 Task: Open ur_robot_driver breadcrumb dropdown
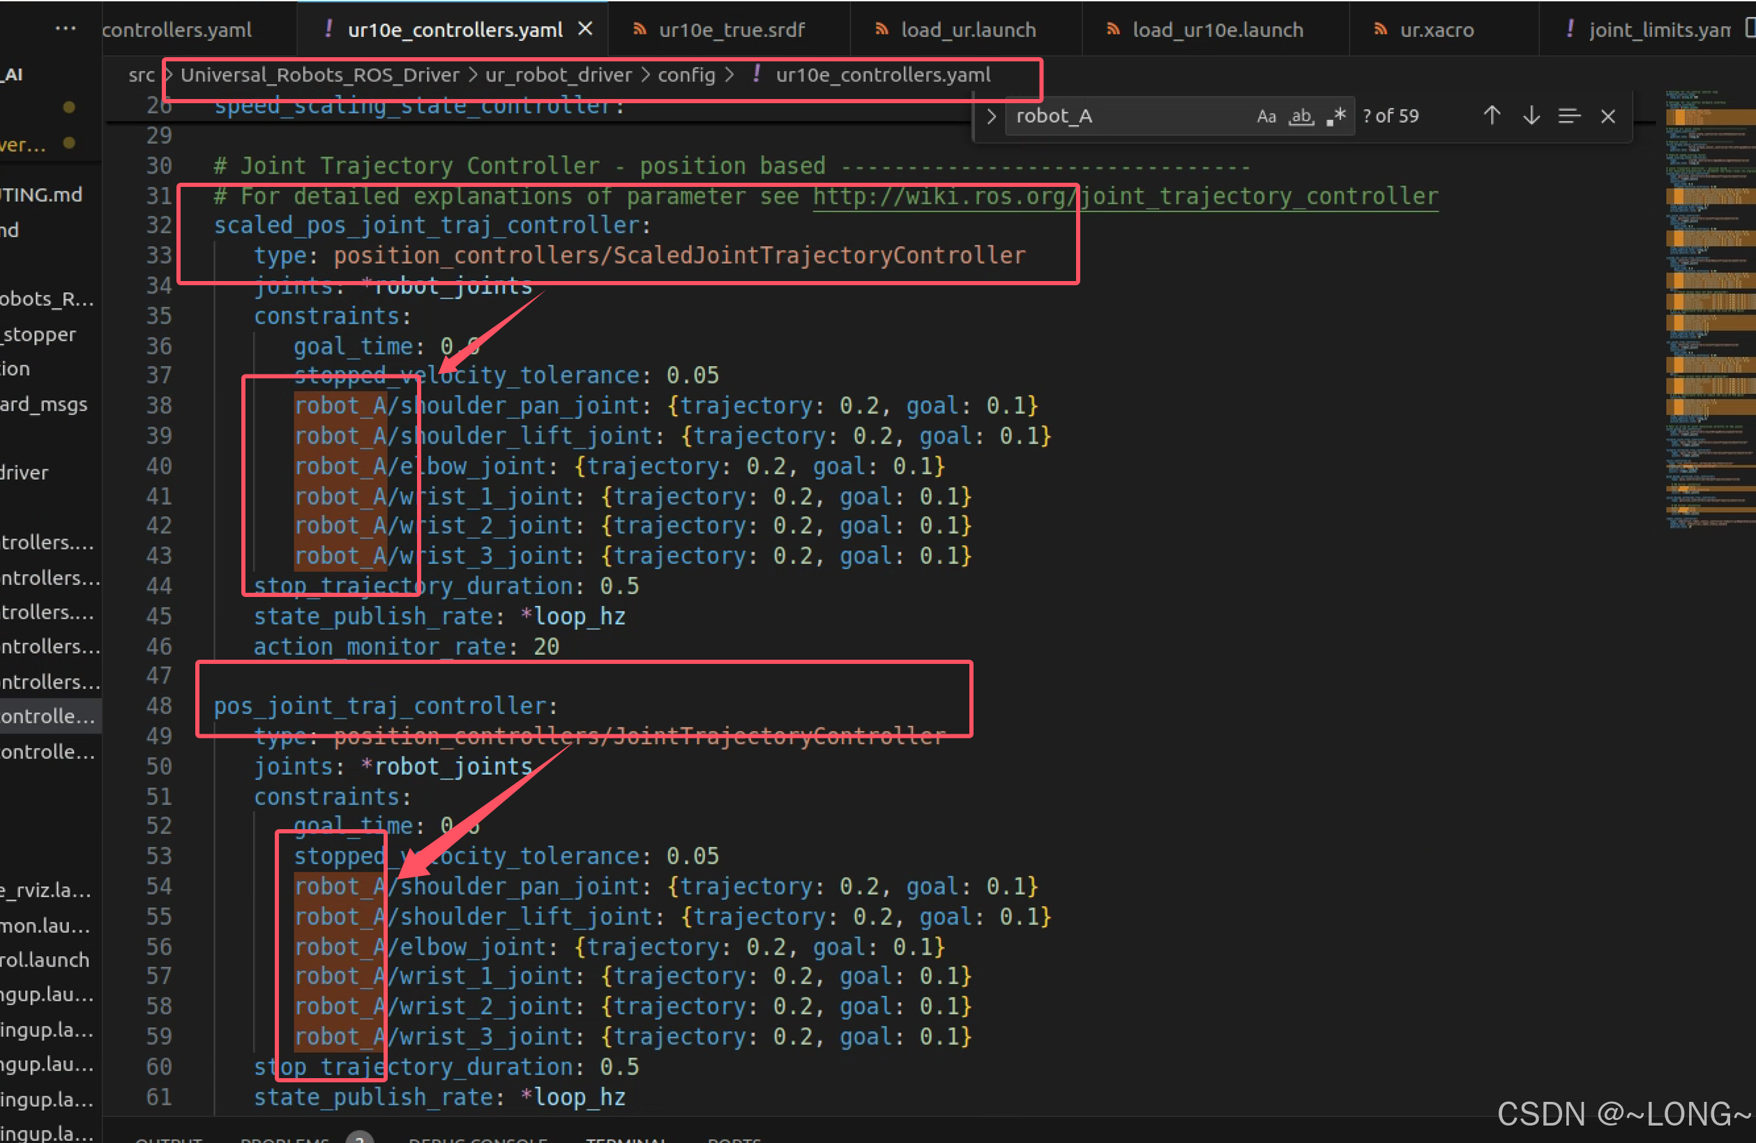pyautogui.click(x=558, y=75)
